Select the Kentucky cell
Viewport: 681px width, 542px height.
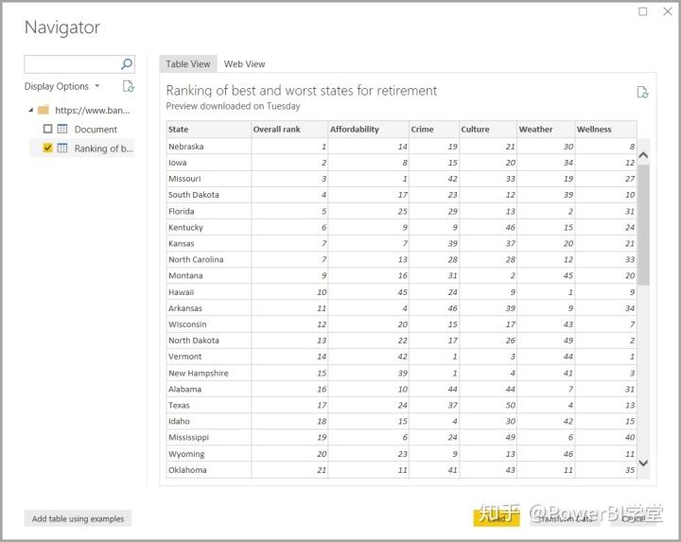pos(208,227)
